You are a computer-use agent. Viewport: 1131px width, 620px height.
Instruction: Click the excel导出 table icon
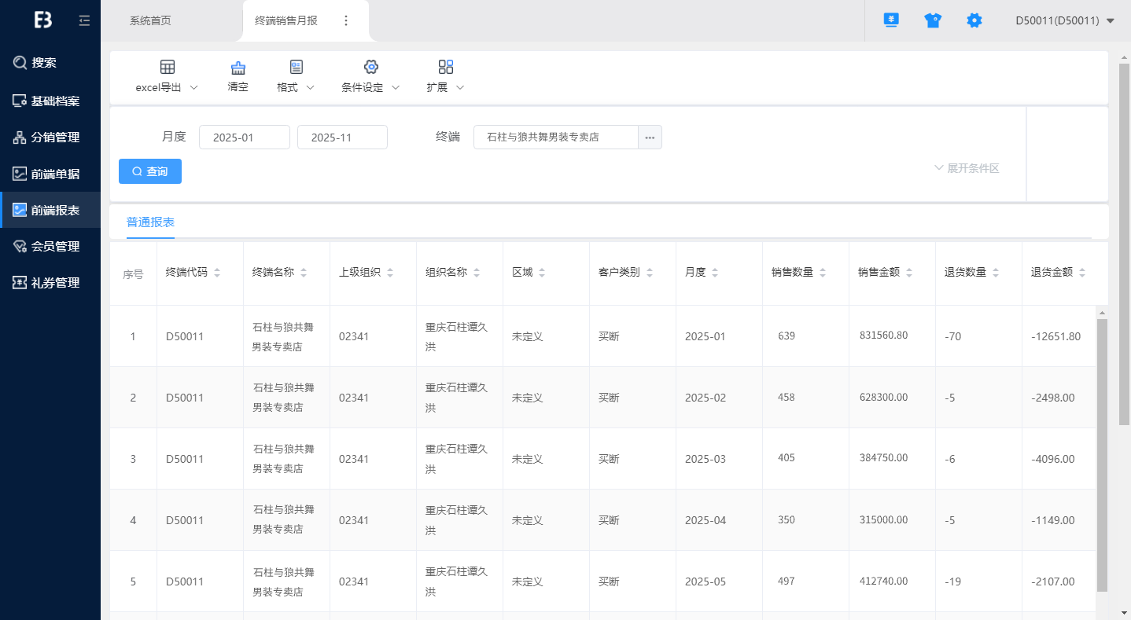(168, 68)
